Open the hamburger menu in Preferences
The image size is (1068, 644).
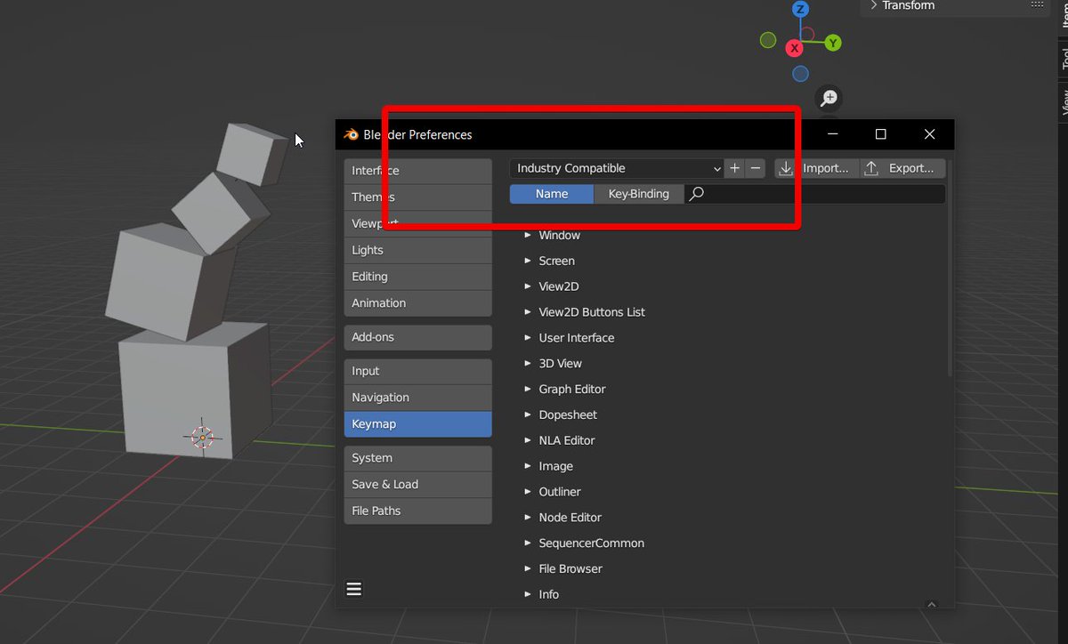[354, 589]
